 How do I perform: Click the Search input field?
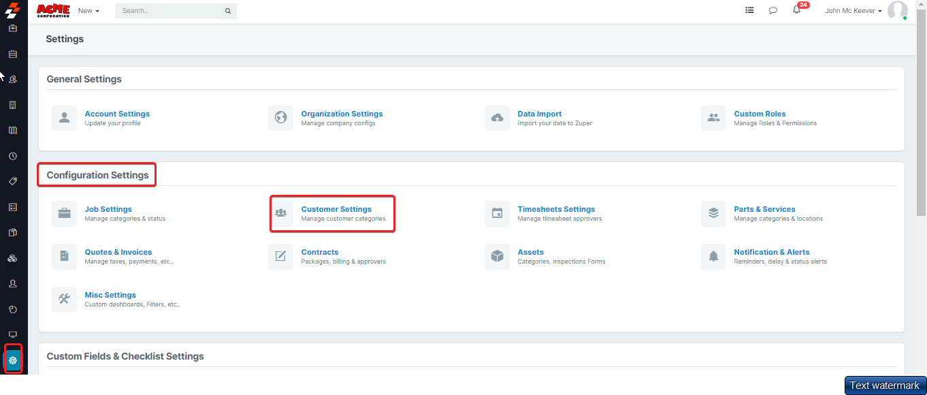[x=170, y=11]
